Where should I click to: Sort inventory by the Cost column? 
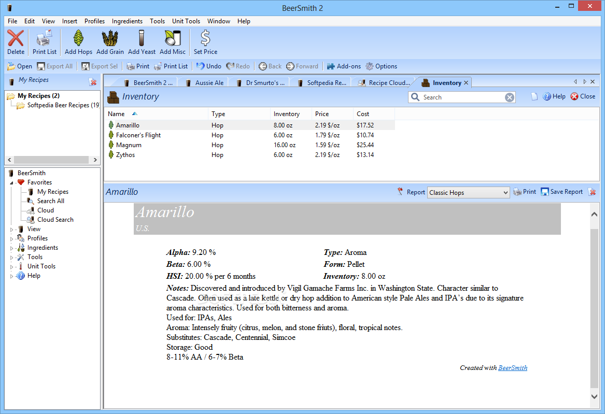[x=374, y=114]
